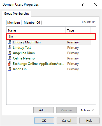Click the user icon beside Jacob Lin
102x126 pixels.
pyautogui.click(x=10, y=69)
